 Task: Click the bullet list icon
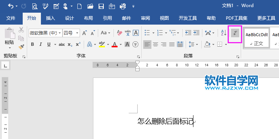pos(147,33)
